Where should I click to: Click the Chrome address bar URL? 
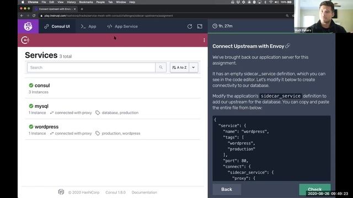tap(109, 16)
